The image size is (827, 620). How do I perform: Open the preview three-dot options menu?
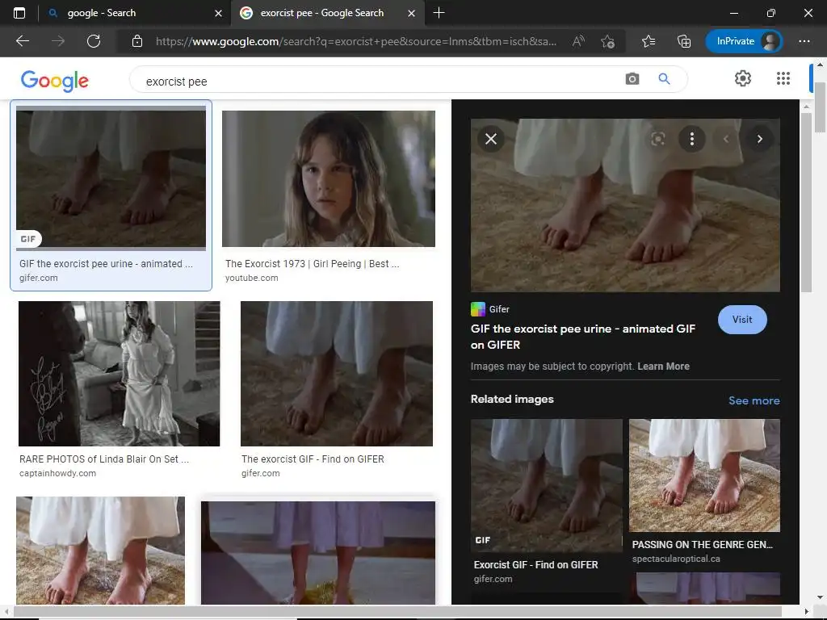coord(692,139)
